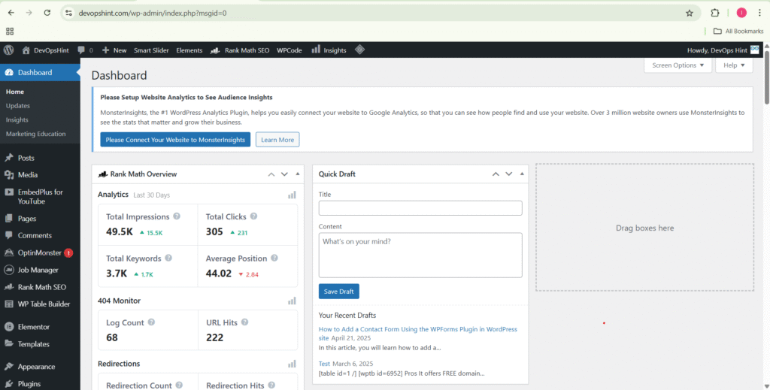Open Updates in the sidebar
Screen dimensions: 770x390
point(18,105)
